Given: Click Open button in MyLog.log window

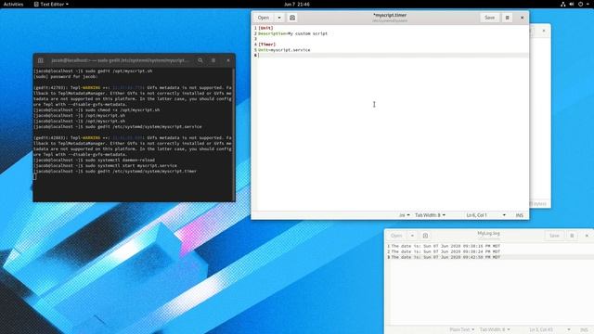Looking at the screenshot, I should 396,236.
